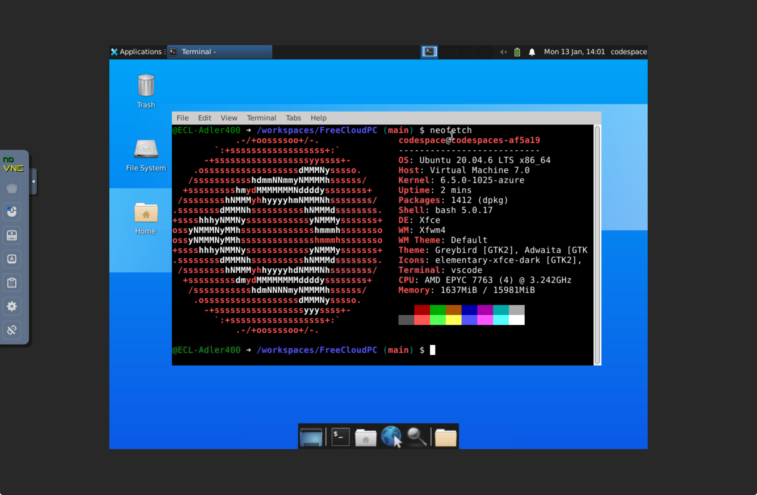
Task: Open the noVNC extra keys panel
Action: tap(12, 259)
